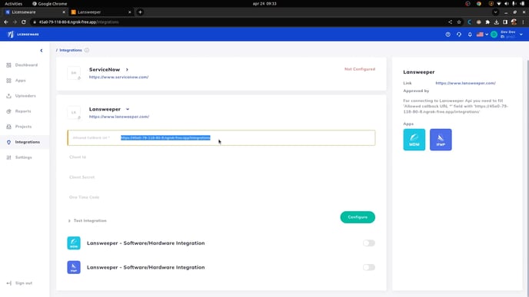Click the Licenseware logo in header
Image resolution: width=529 pixels, height=297 pixels.
pyautogui.click(x=23, y=35)
